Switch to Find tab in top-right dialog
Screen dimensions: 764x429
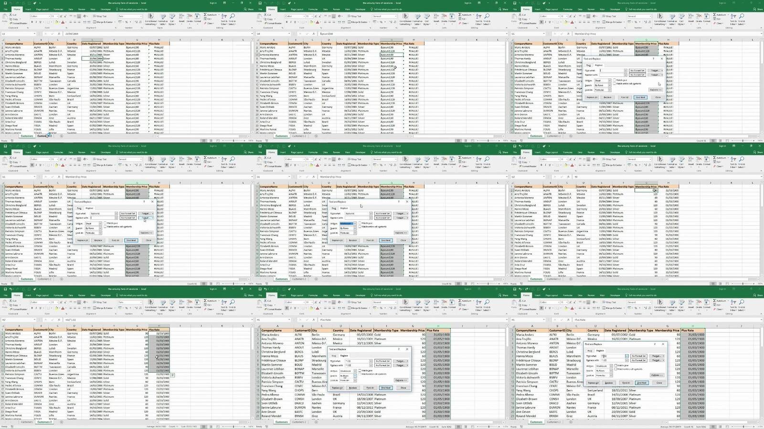click(588, 65)
